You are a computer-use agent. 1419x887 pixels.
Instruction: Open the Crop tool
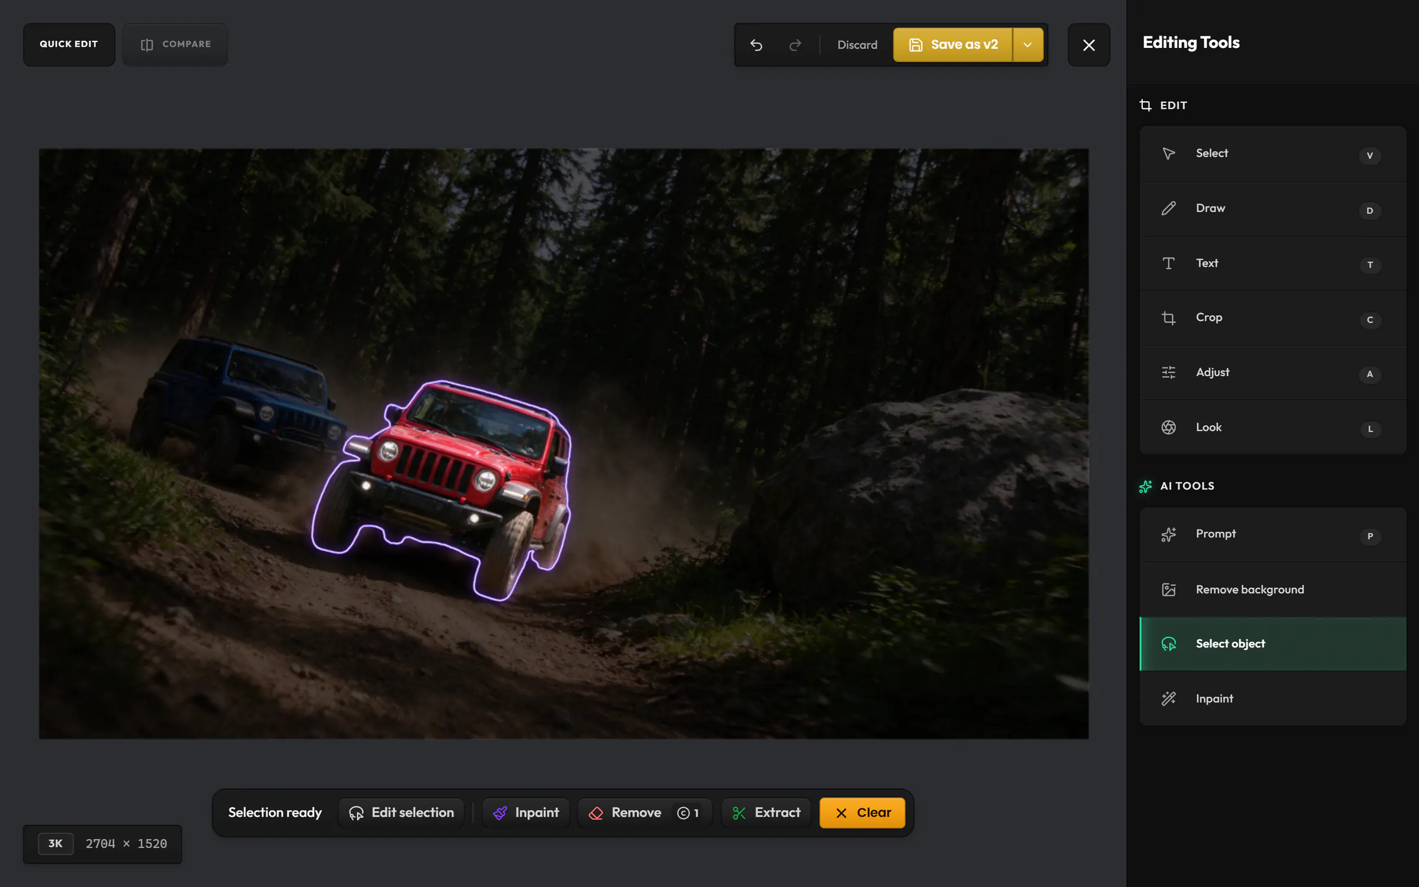1272,318
